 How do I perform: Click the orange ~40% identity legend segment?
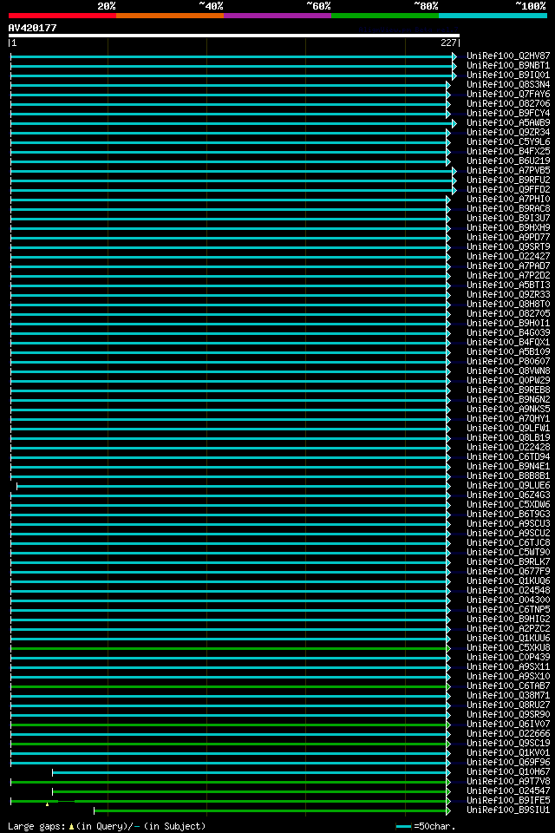(x=170, y=16)
